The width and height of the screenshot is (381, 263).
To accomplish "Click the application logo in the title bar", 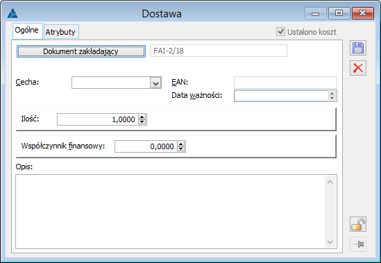I will [12, 13].
